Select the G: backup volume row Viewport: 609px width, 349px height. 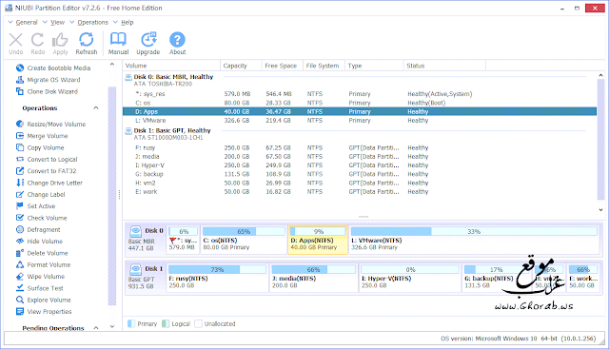[x=360, y=174]
